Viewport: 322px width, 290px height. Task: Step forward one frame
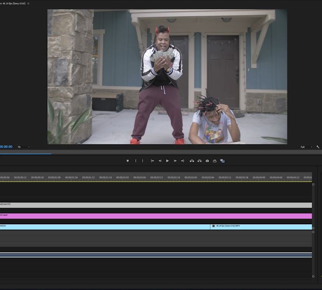point(175,161)
